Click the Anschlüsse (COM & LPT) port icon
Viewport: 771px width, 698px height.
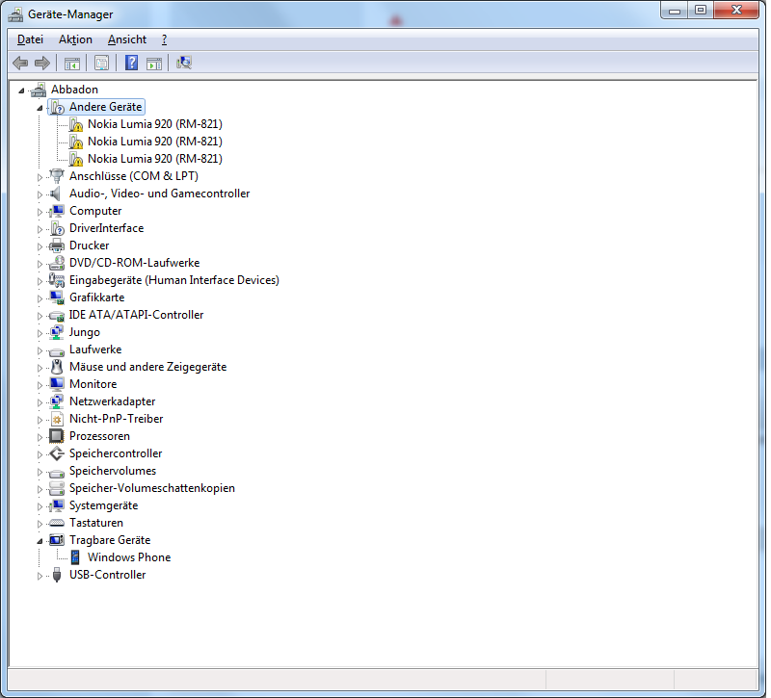click(57, 176)
